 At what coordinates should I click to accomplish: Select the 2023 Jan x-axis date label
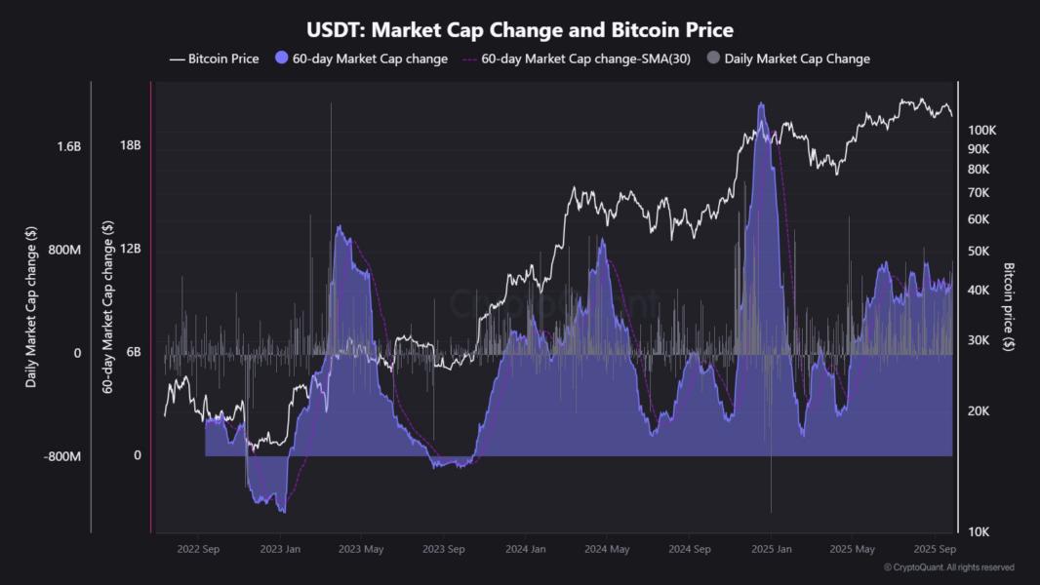[x=279, y=549]
